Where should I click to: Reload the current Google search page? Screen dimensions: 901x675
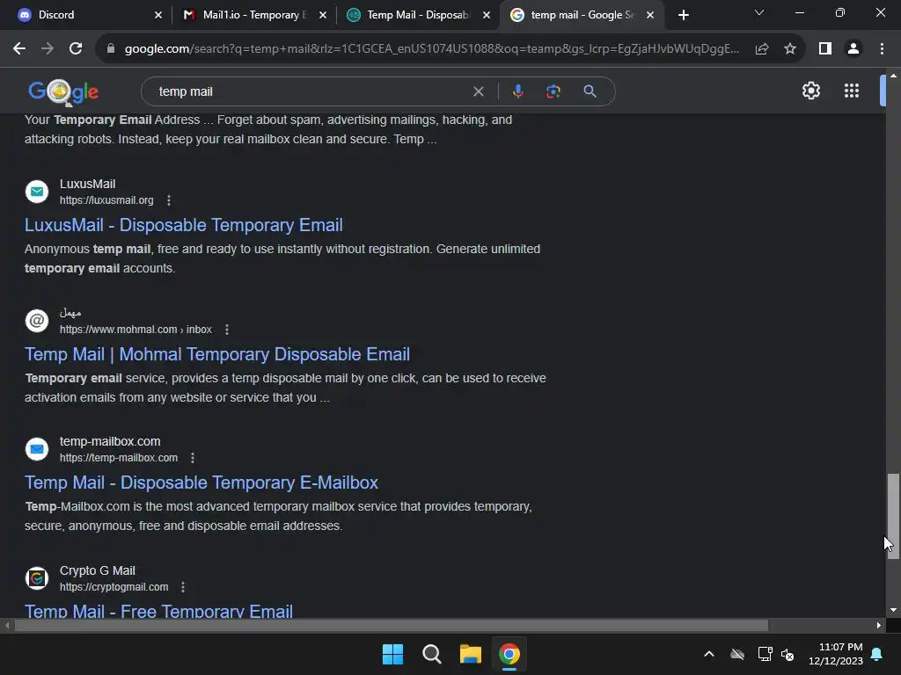76,49
